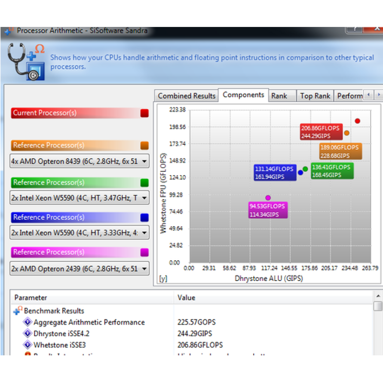
Task: Open the 4x AMD Opteron 8439 dropdown
Action: click(x=79, y=161)
